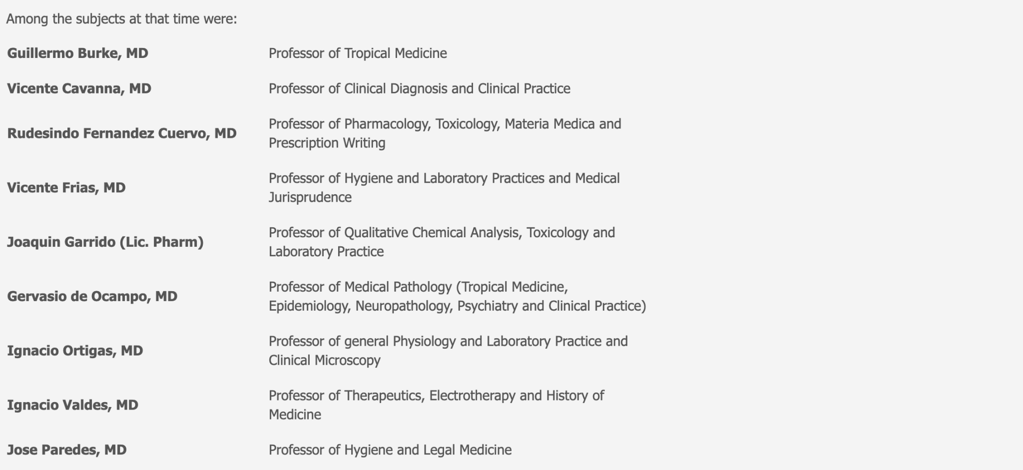This screenshot has width=1023, height=470.
Task: Click Professor of Hygiene and Legal Medicine
Action: pos(390,450)
